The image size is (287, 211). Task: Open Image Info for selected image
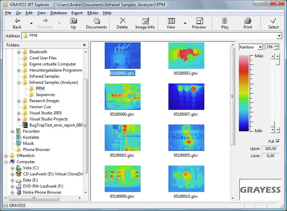coord(145,23)
